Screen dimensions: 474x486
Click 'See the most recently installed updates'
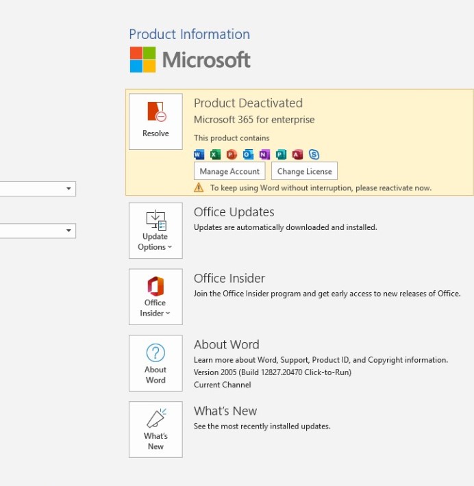(262, 426)
